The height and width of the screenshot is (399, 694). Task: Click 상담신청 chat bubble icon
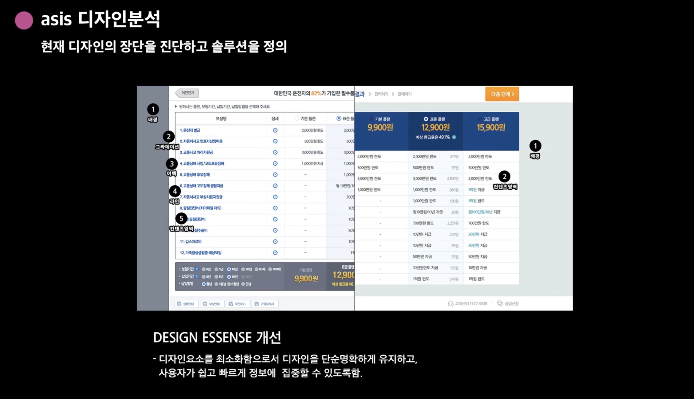(500, 303)
